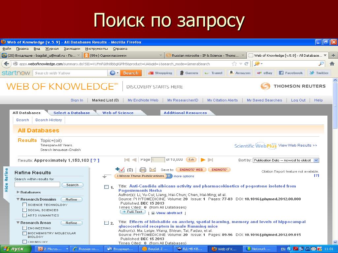Expand the Databases refine section
The width and height of the screenshot is (338, 253).
(18, 192)
